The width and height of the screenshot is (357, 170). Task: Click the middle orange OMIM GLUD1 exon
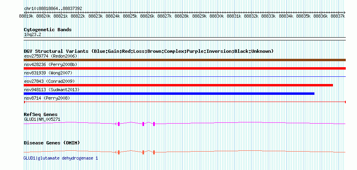[143, 152]
